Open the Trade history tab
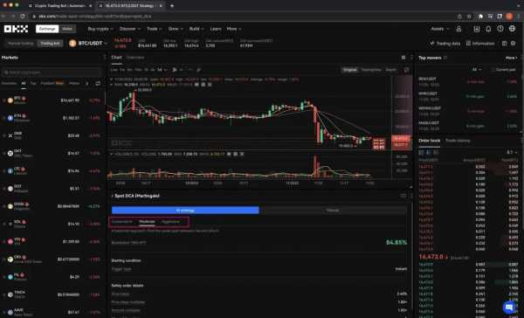Image resolution: width=524 pixels, height=318 pixels. coord(458,141)
